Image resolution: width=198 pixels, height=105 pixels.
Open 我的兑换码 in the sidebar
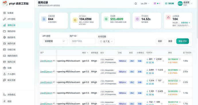17,56
